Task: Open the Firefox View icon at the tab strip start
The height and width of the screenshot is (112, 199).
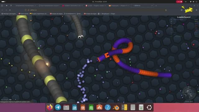Action: coord(2,6)
